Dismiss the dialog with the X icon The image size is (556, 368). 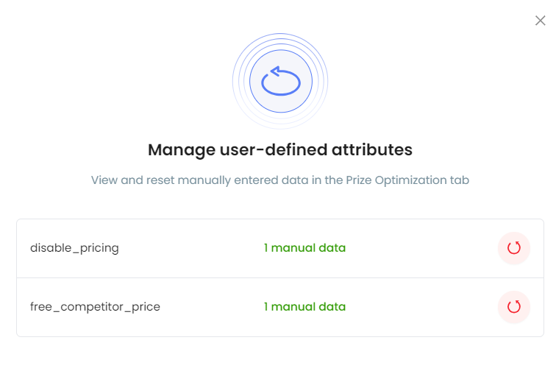[540, 21]
